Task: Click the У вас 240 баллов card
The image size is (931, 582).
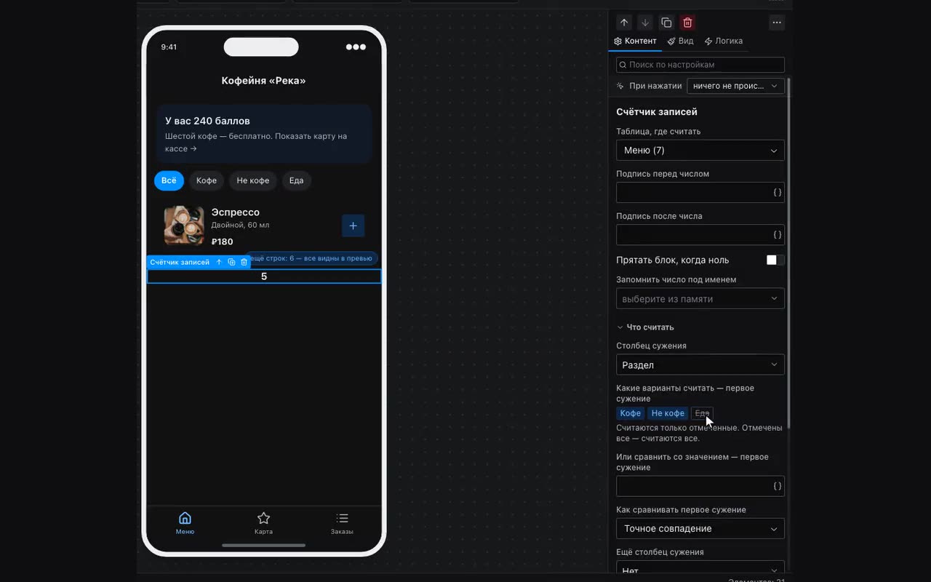Action: click(264, 134)
